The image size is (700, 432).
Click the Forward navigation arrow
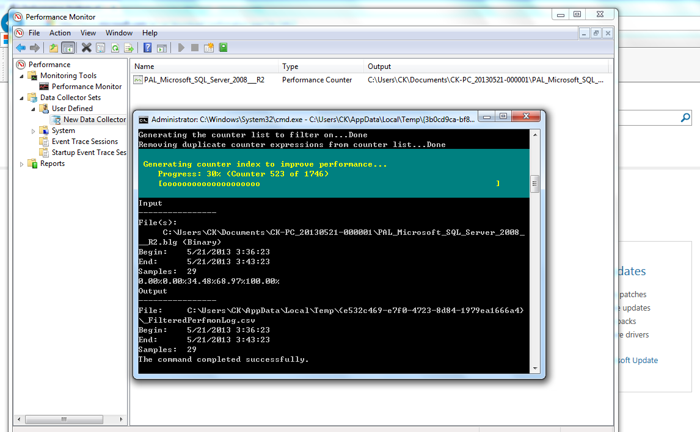click(x=36, y=48)
